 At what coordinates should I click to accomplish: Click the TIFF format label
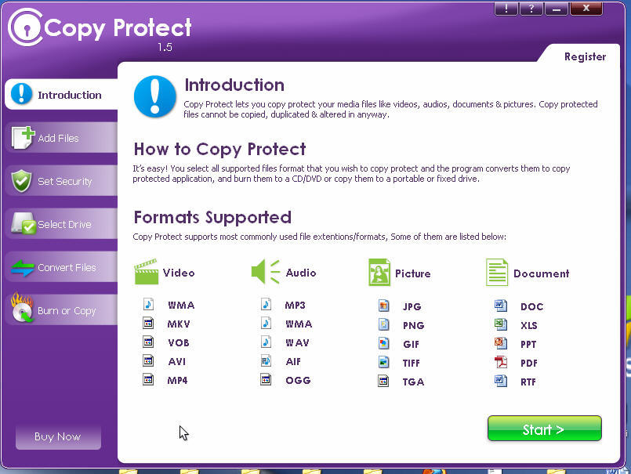[412, 363]
